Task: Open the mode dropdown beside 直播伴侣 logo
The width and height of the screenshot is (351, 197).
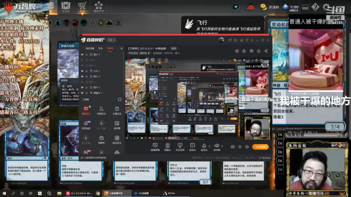Action: [111, 40]
